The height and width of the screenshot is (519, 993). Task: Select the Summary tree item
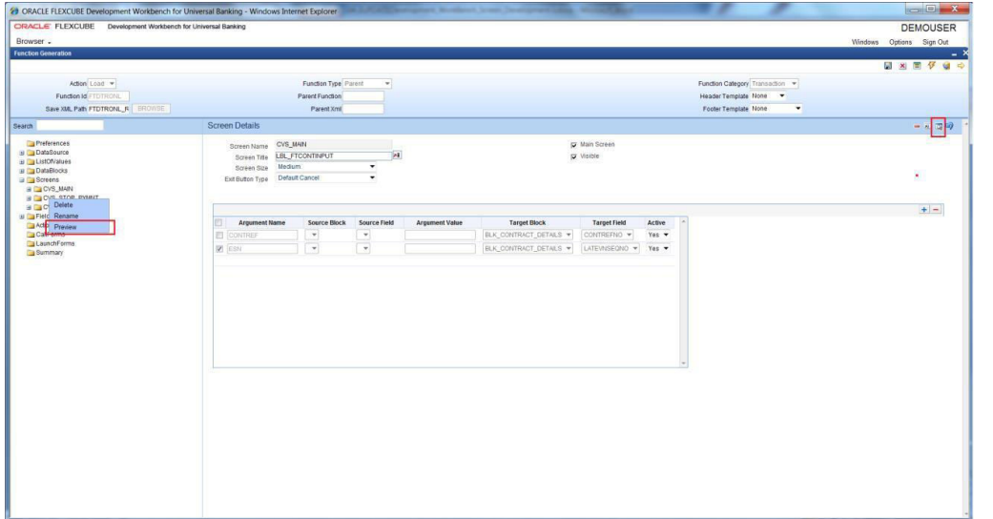pos(50,253)
